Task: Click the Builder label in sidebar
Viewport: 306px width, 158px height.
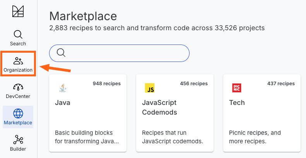Action: (18, 149)
